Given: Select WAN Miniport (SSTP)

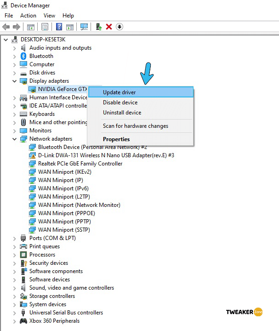Looking at the screenshot, I should pyautogui.click(x=64, y=230).
